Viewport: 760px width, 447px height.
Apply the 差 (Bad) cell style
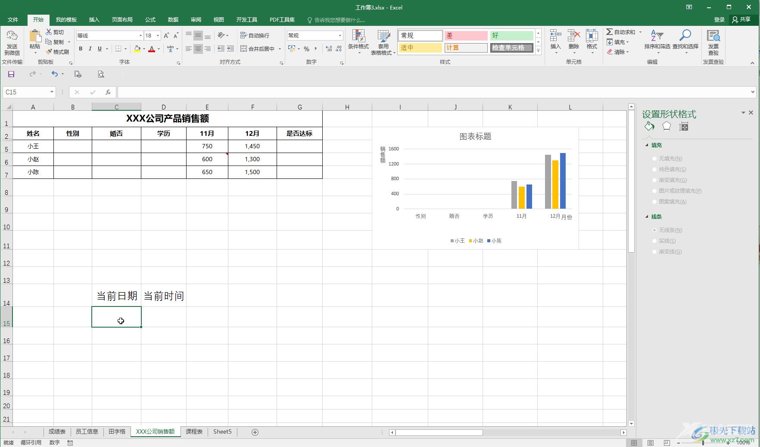[x=466, y=35]
